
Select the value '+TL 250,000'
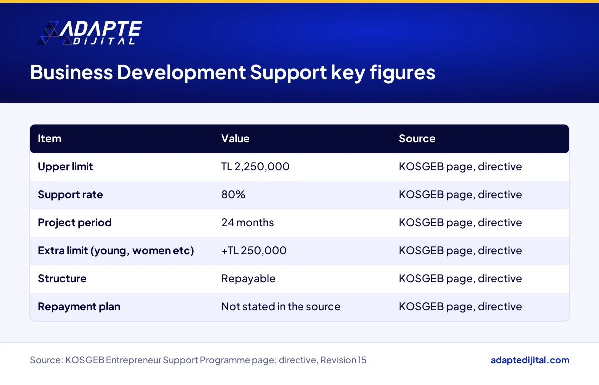254,251
